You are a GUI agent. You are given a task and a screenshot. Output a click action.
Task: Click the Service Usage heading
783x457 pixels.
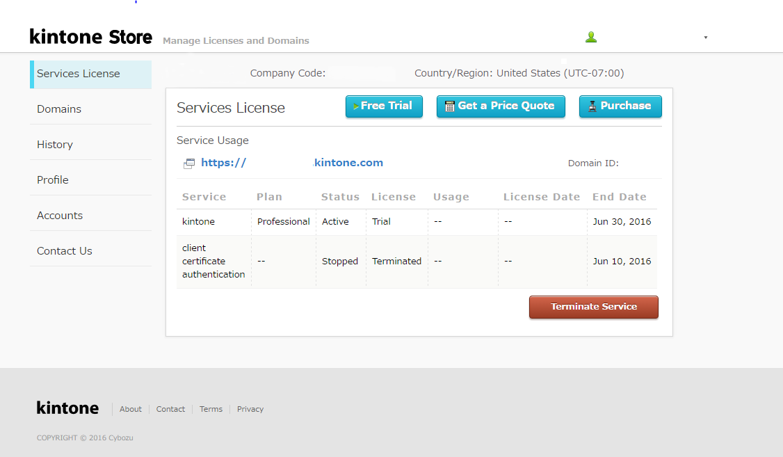coord(212,141)
